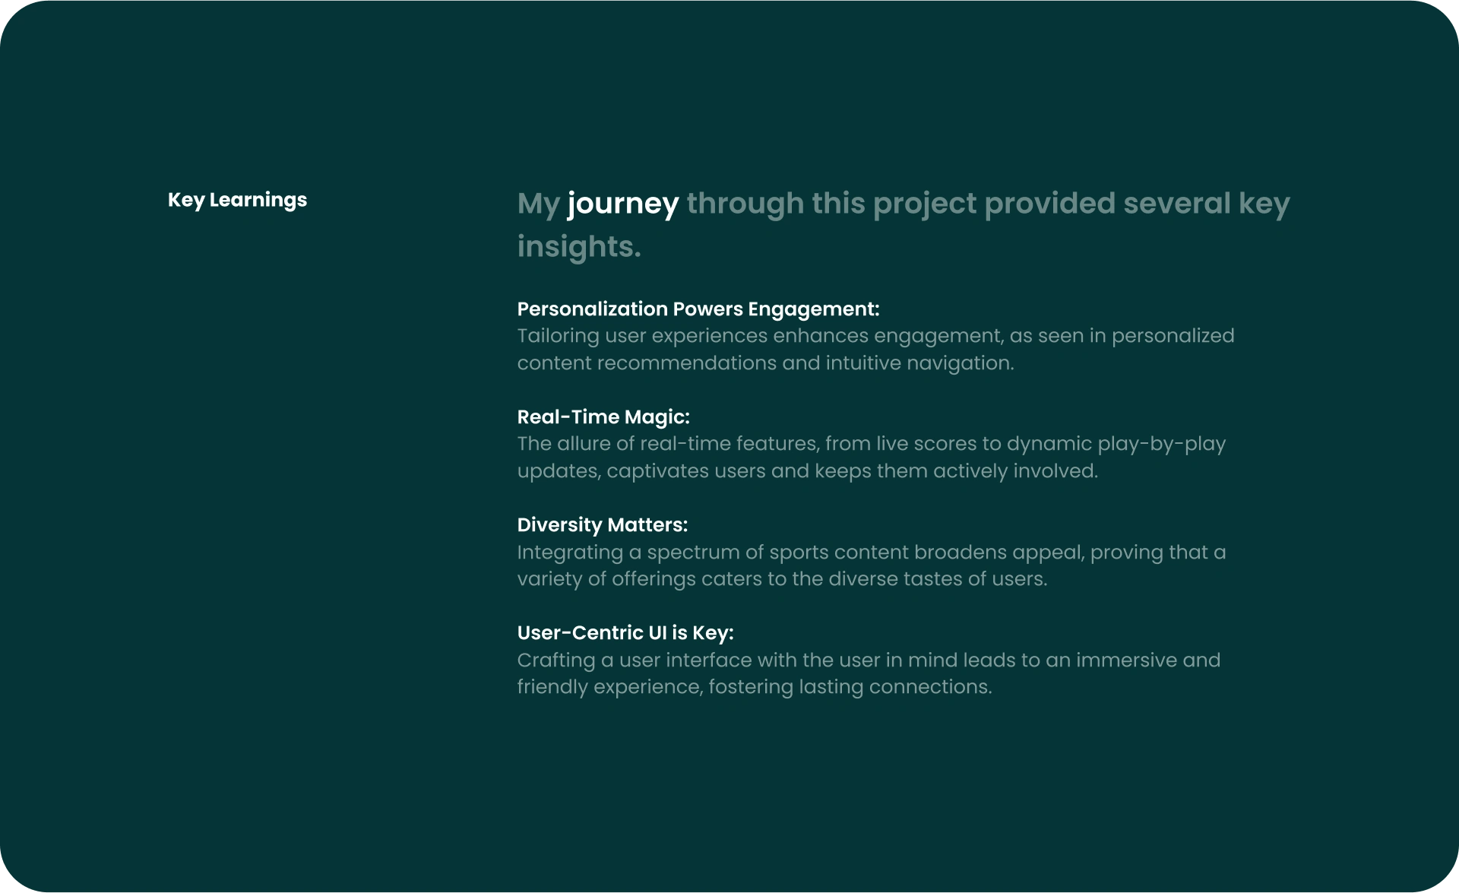The width and height of the screenshot is (1459, 893).
Task: Click line starting The allure of real-time
Action: [871, 444]
